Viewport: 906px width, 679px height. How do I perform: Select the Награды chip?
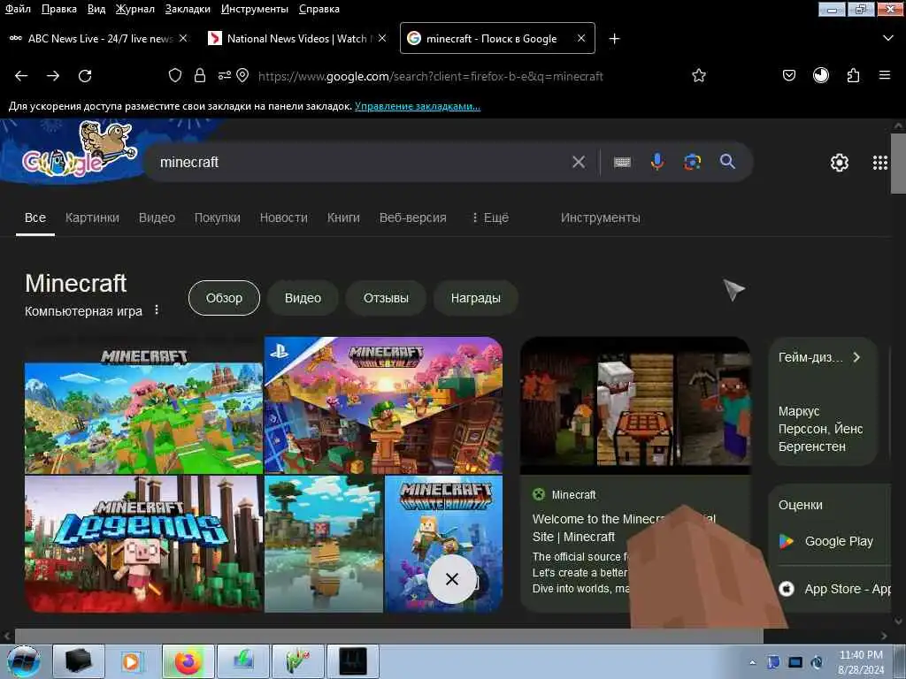[475, 298]
